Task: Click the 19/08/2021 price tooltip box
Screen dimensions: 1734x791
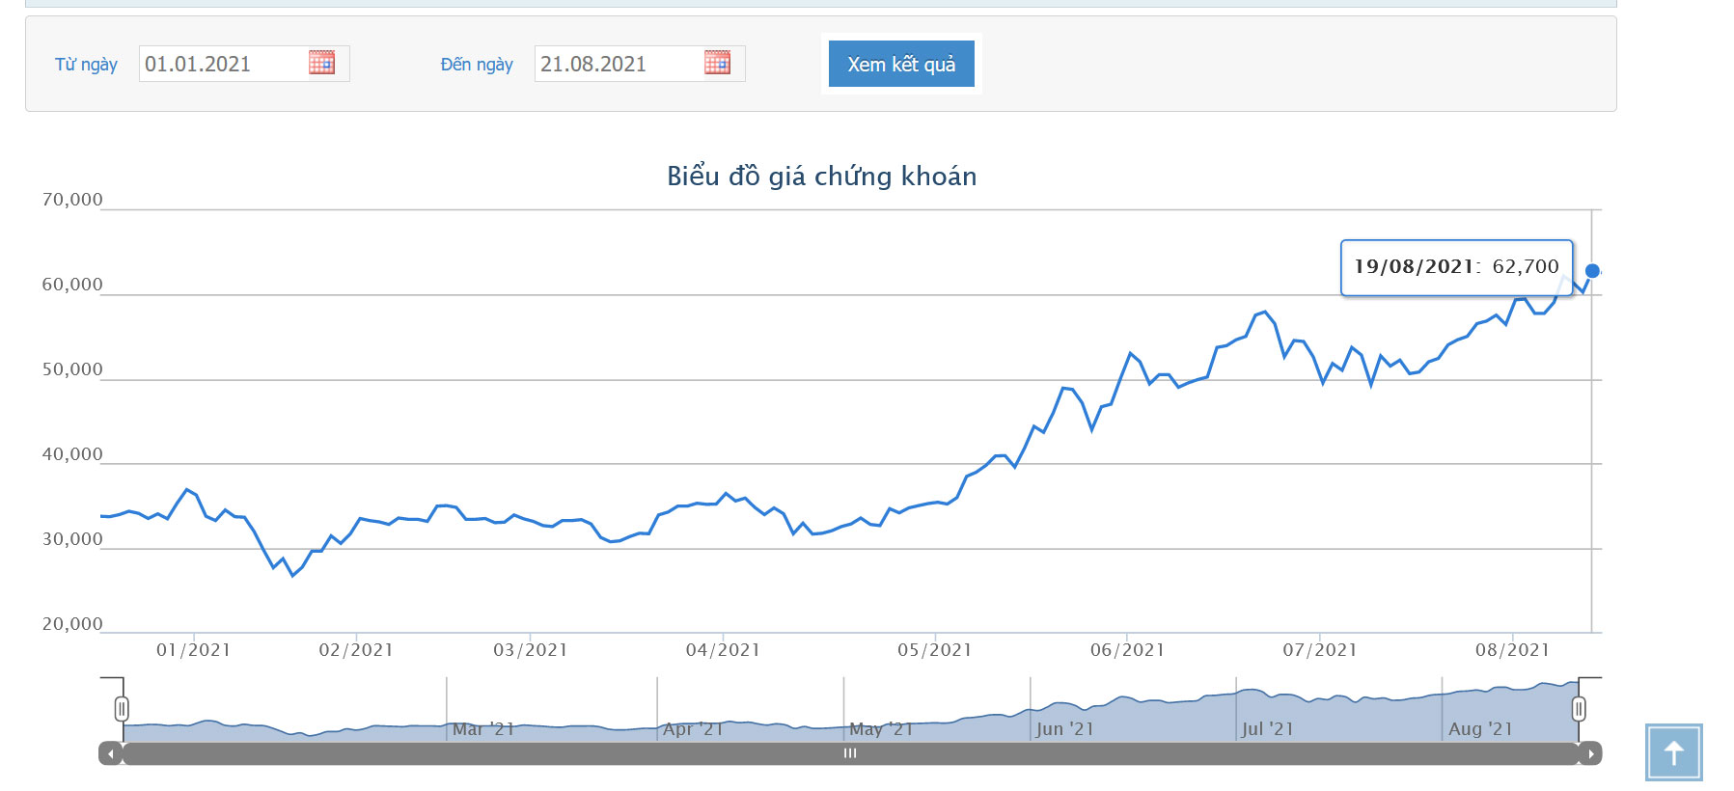Action: point(1456,267)
